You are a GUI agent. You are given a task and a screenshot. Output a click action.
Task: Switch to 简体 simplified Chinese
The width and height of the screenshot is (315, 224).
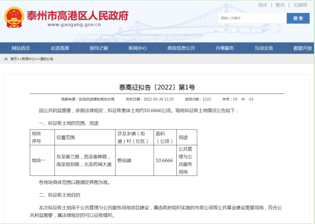tap(262, 5)
